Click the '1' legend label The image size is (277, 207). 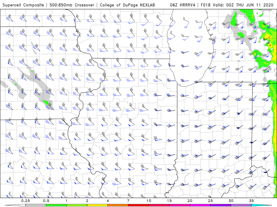[66, 201]
